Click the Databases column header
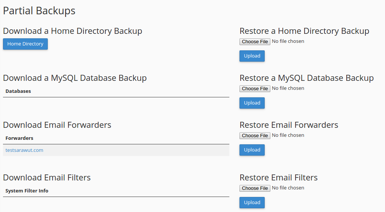 click(18, 91)
